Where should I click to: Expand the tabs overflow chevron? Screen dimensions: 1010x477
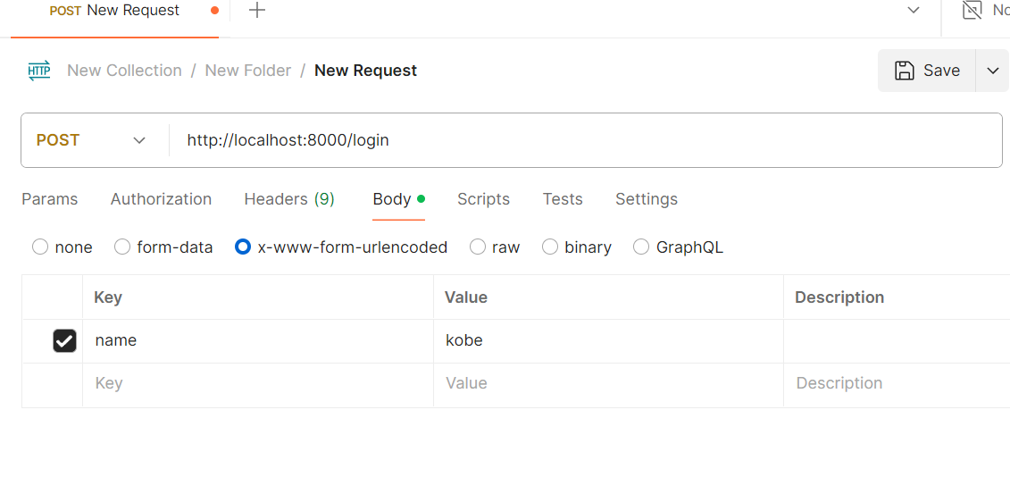(x=914, y=11)
